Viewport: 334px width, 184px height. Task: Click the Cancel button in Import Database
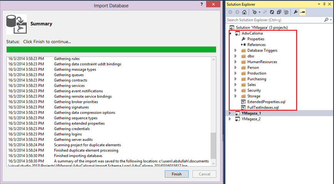tap(204, 174)
